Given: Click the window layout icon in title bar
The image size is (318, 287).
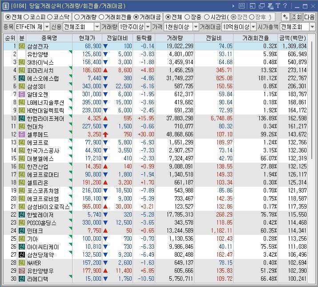Looking at the screenshot, I should pyautogui.click(x=253, y=6).
